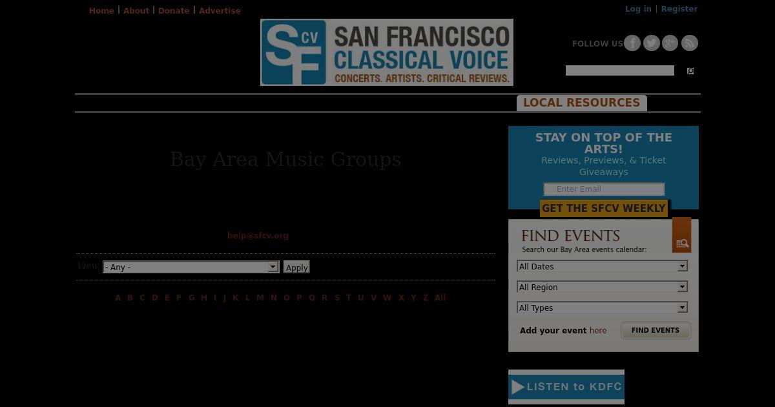
Task: Open the Twitter follow icon
Action: (x=652, y=43)
